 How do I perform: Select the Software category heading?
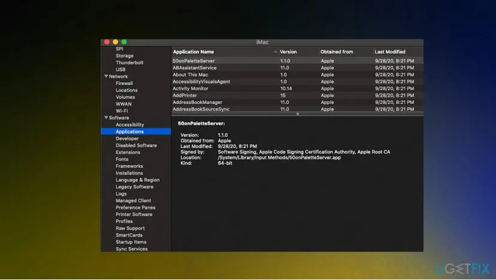119,118
